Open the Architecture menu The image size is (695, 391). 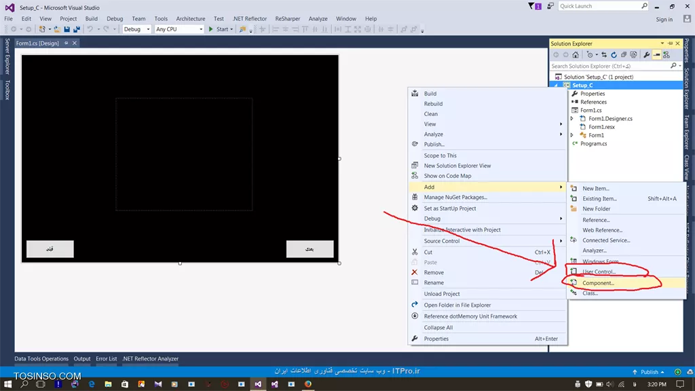[191, 18]
